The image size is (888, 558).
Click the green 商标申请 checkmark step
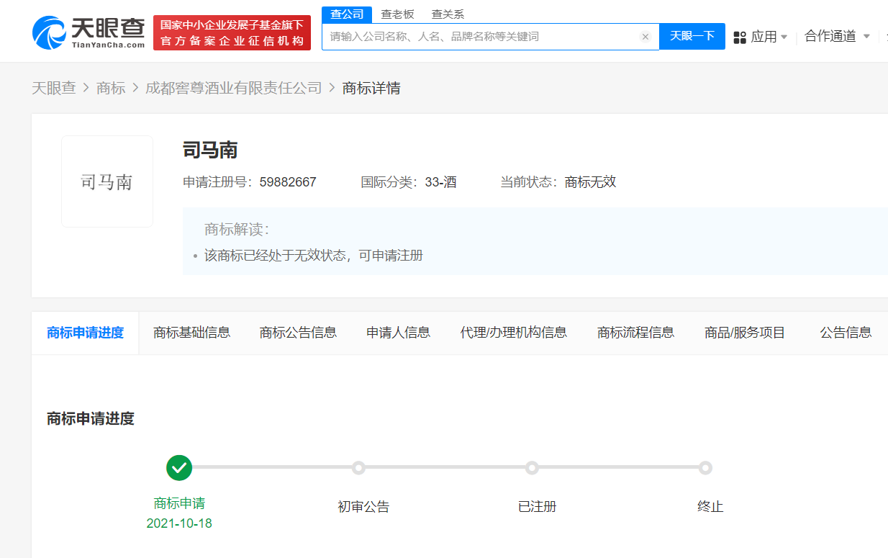coord(179,467)
